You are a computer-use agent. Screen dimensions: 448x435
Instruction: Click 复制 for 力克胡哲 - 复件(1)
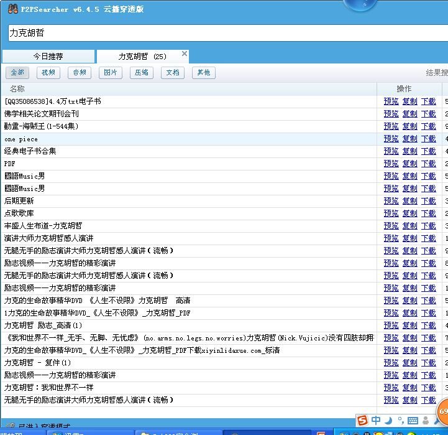[x=409, y=363]
